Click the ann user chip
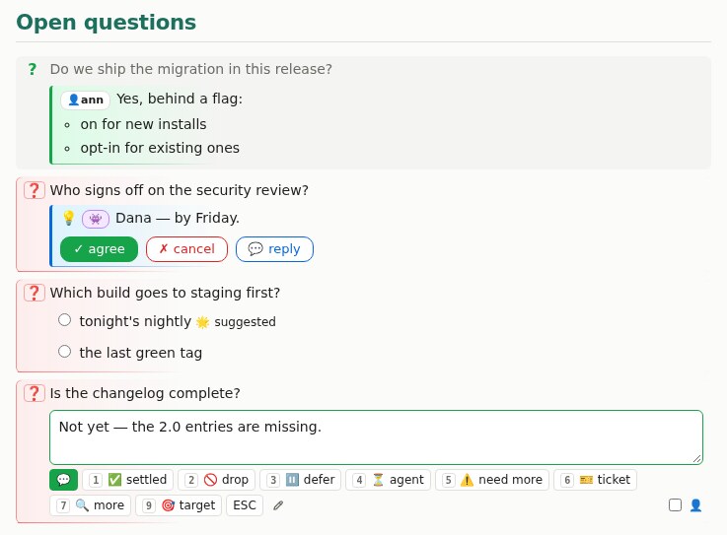 click(85, 100)
